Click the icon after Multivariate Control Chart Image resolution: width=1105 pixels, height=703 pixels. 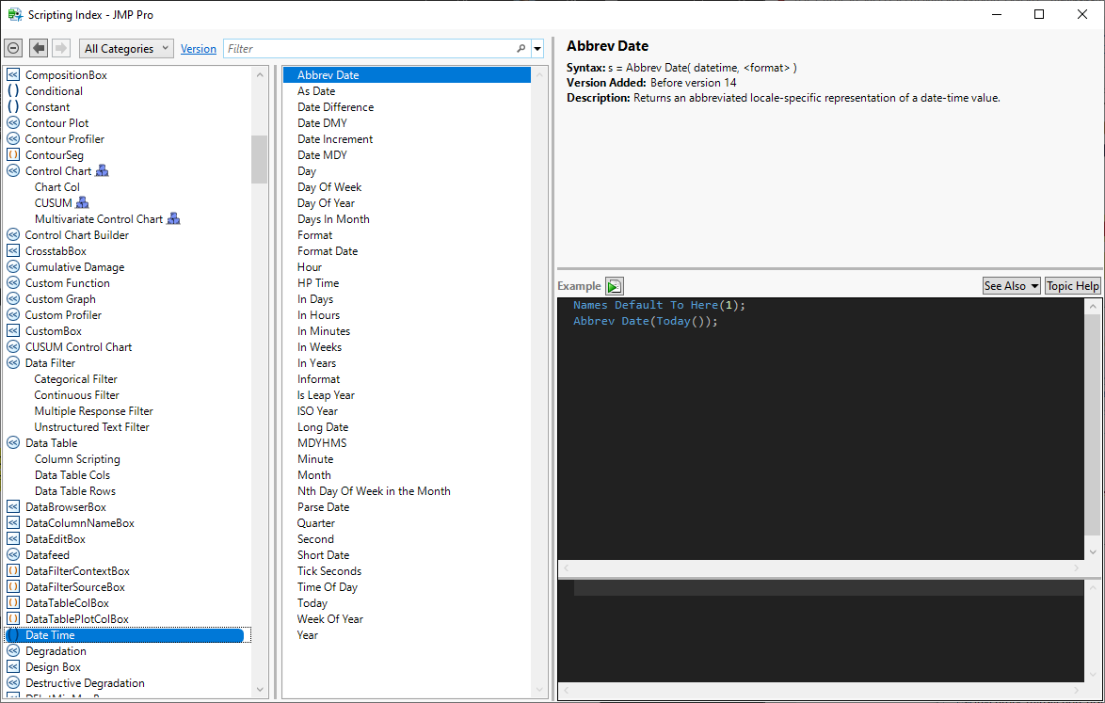click(x=173, y=219)
